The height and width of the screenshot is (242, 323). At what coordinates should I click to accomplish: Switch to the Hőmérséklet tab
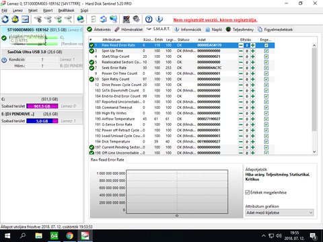(x=129, y=30)
